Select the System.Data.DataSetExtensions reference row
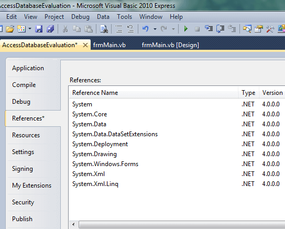285x229 pixels. coord(177,134)
